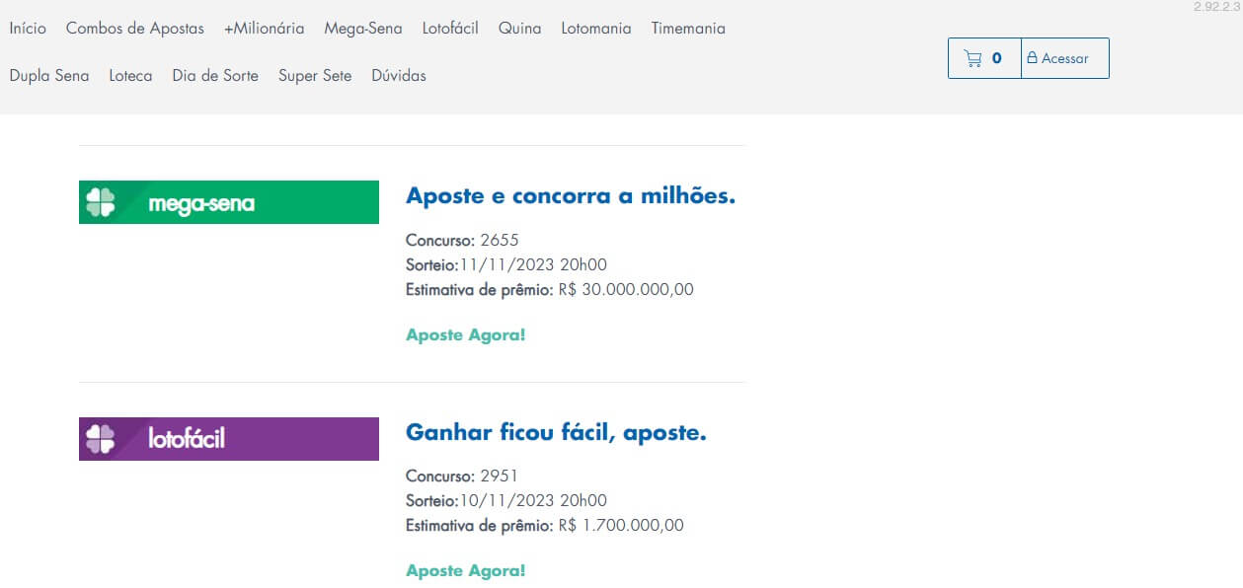Click the Lotofácil purple logo banner
The image size is (1243, 588).
coord(228,439)
